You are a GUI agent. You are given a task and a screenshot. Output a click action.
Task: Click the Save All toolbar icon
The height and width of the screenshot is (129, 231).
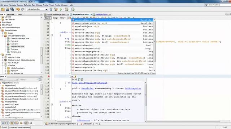pos(12,9)
